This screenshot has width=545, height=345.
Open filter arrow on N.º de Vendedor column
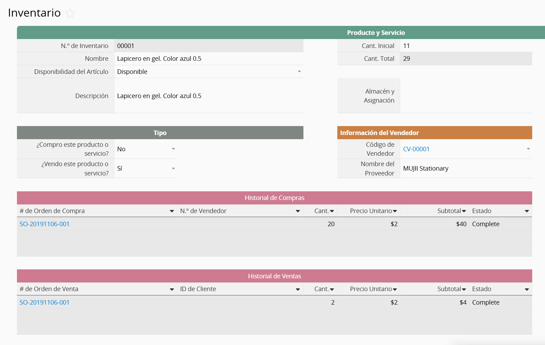(298, 211)
